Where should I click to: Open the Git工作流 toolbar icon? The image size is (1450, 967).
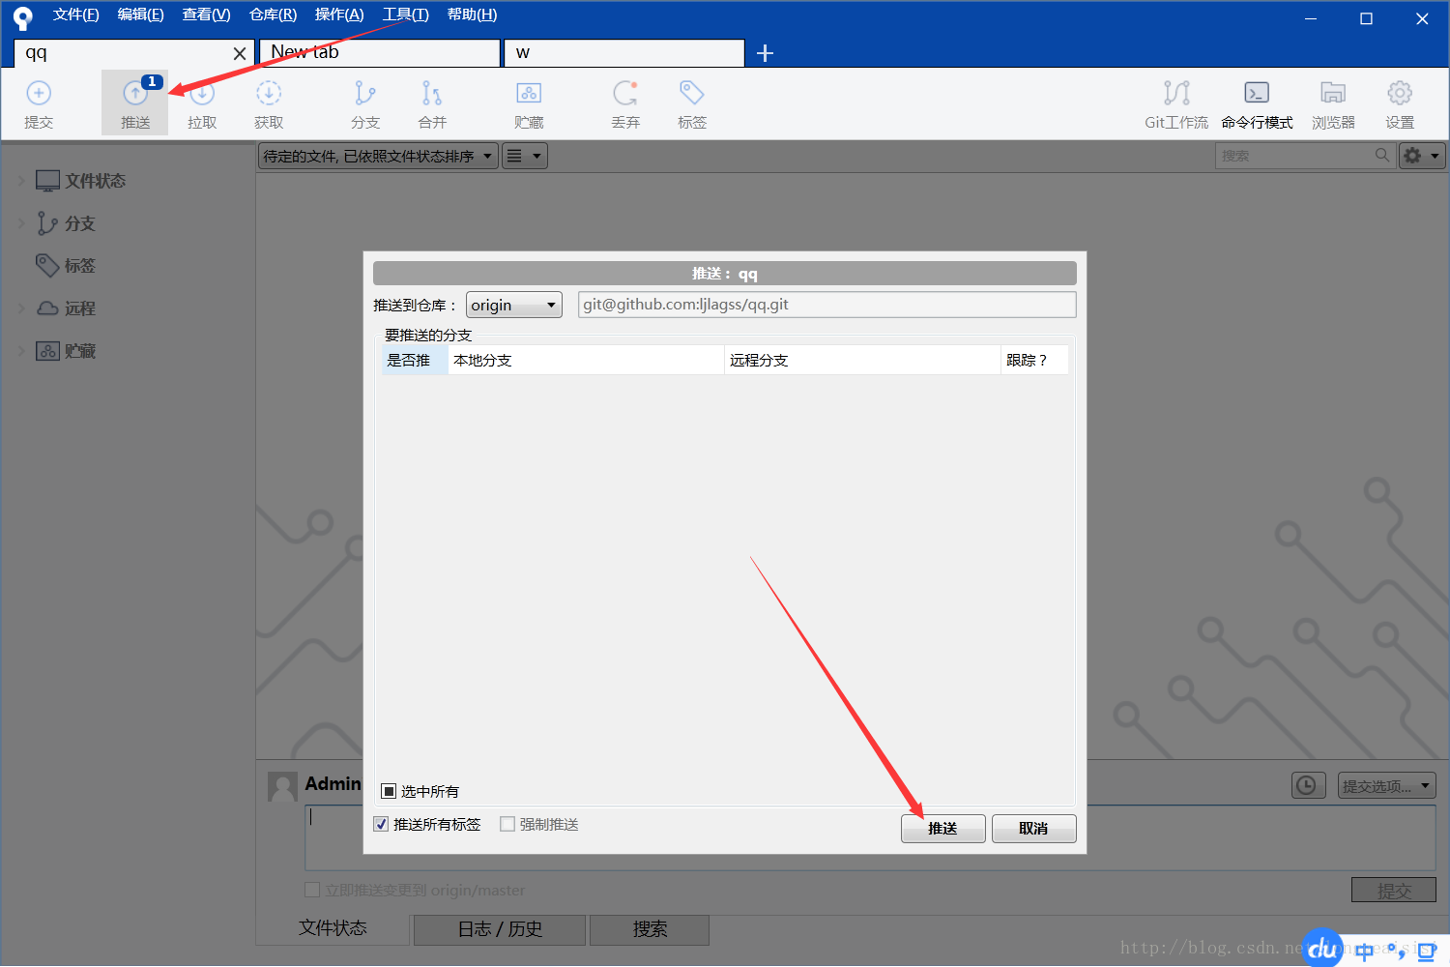tap(1176, 103)
